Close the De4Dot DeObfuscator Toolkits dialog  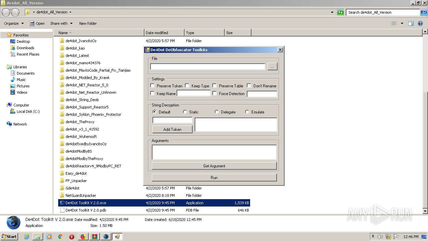pyautogui.click(x=280, y=50)
